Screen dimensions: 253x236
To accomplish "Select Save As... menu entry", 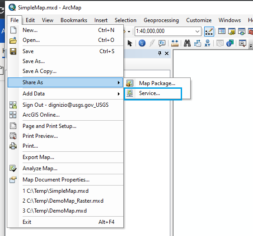I will point(66,61).
